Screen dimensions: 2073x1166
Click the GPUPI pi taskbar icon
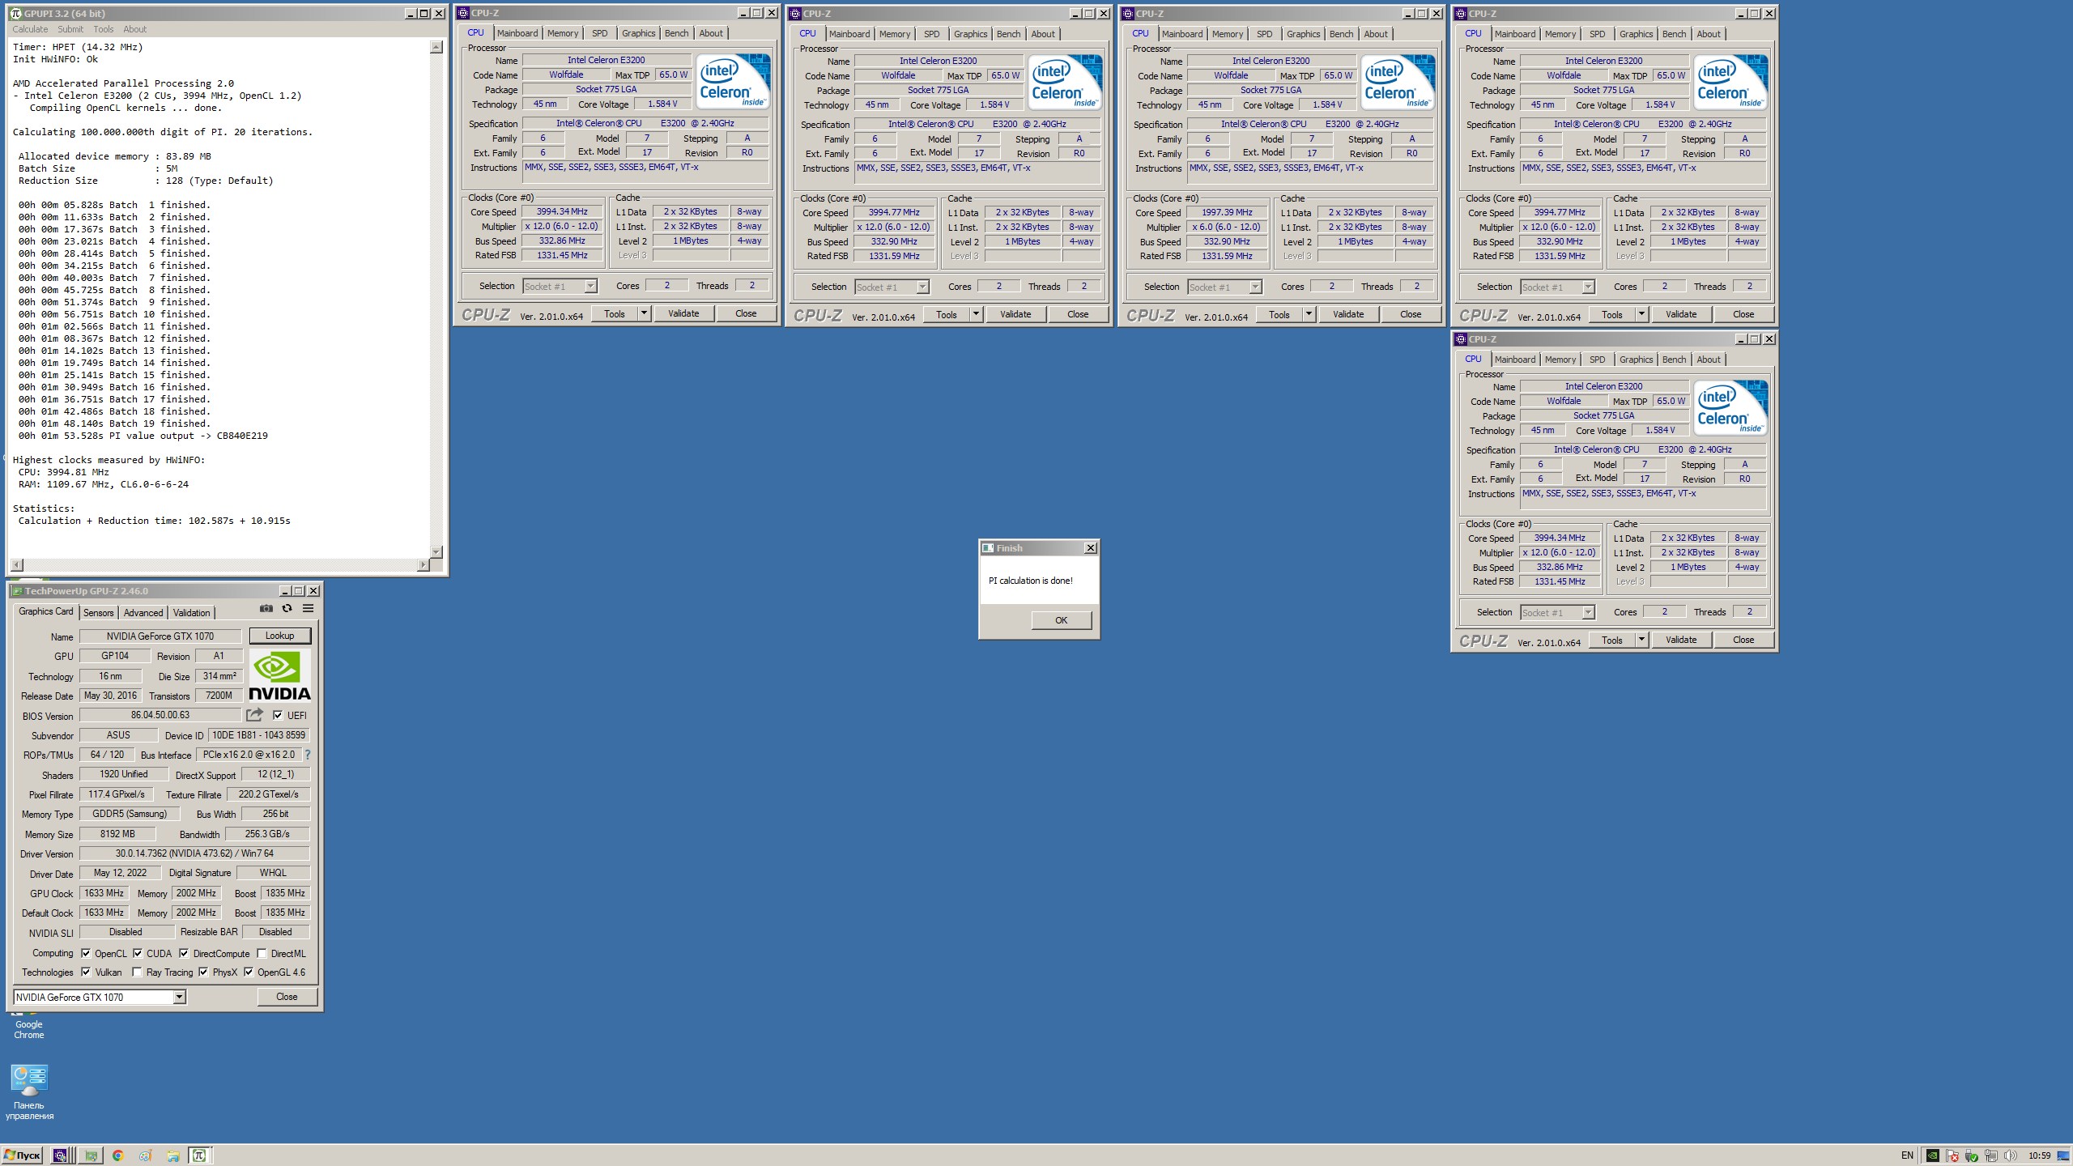coord(199,1155)
